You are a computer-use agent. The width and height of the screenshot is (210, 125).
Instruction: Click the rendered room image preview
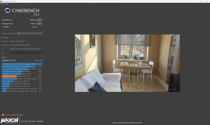(127, 63)
